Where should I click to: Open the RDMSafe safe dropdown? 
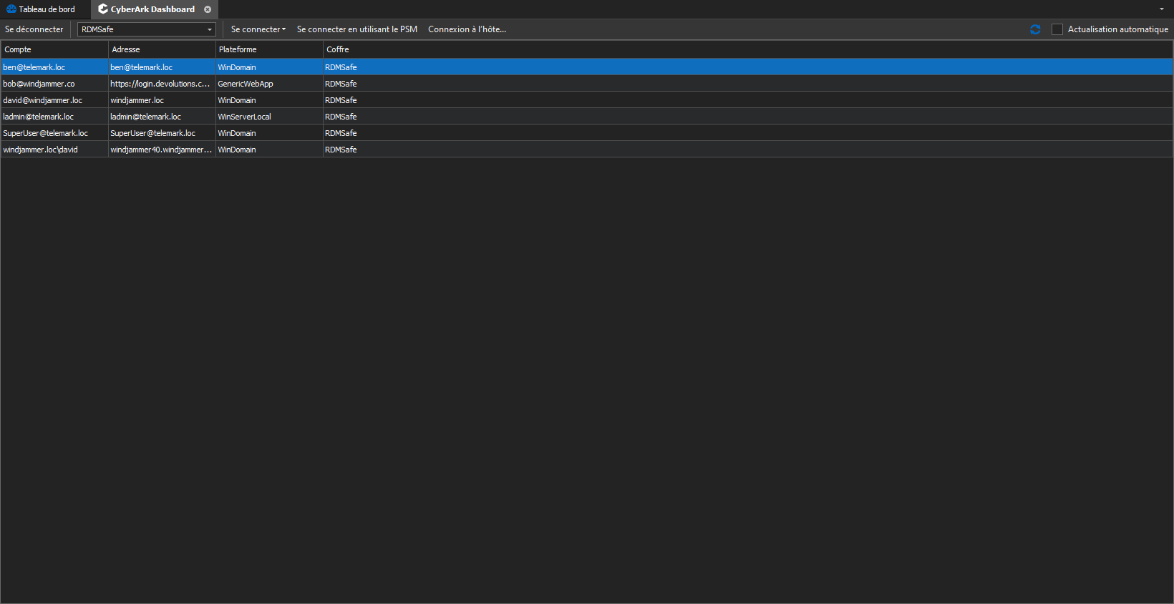209,29
